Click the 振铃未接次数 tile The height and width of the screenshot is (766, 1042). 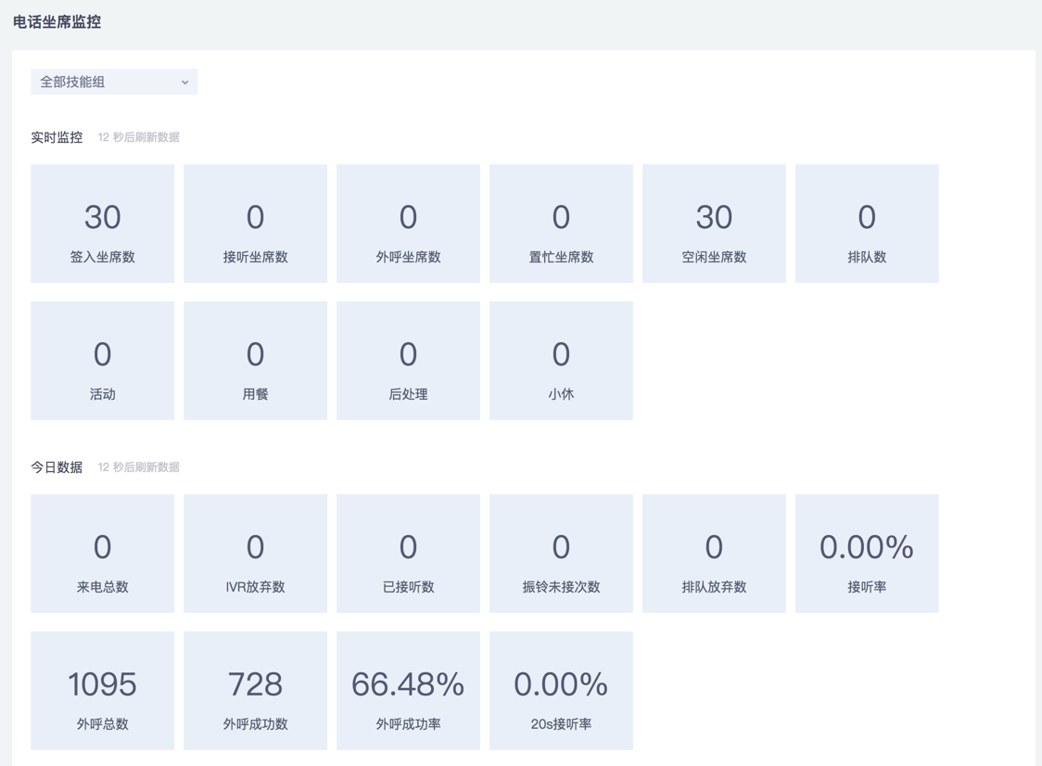point(561,554)
